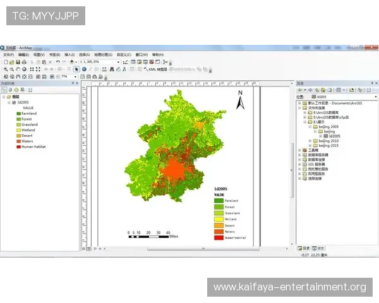The image size is (379, 303).
Task: Open the Find binoculars tool
Action: pyautogui.click(x=112, y=69)
